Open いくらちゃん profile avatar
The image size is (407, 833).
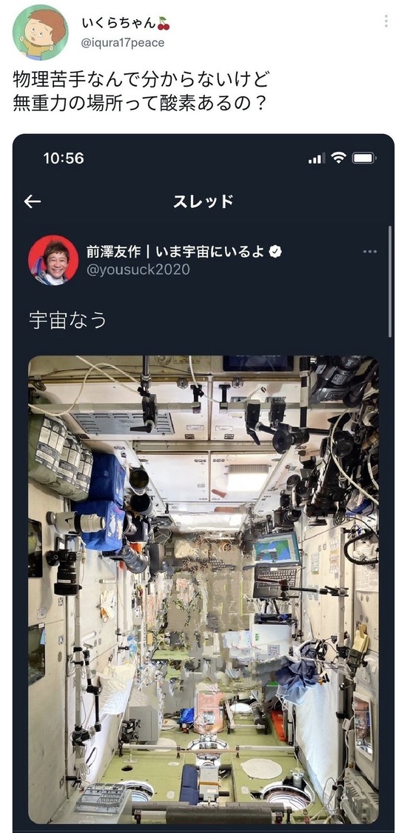pyautogui.click(x=40, y=33)
